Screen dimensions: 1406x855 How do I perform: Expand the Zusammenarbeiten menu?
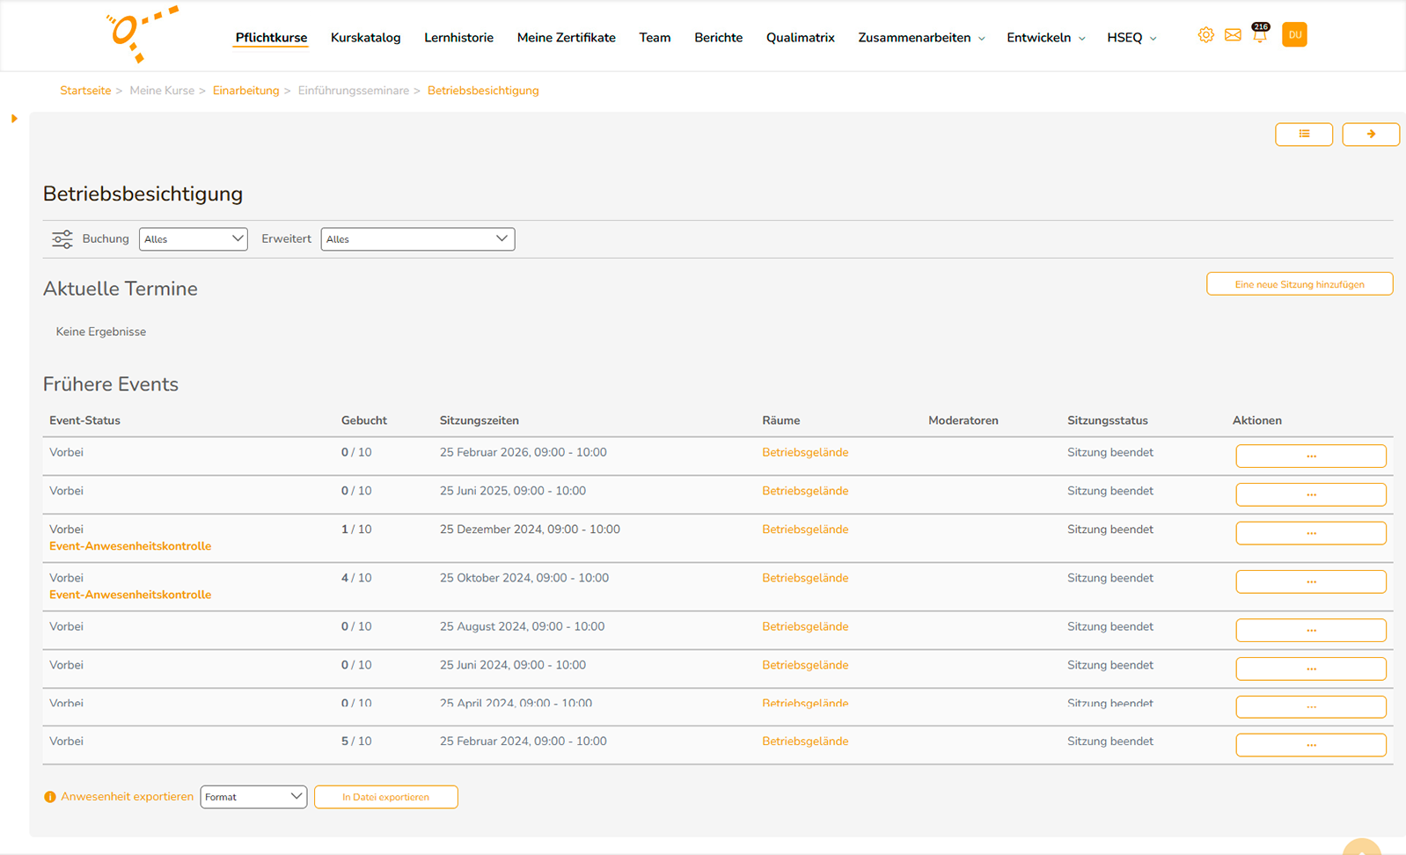[921, 38]
